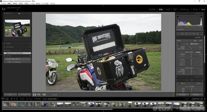Add new snapshot with plus icon
The width and height of the screenshot is (207, 112).
pos(30,47)
